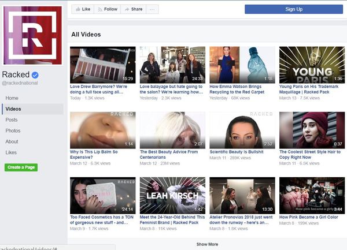Image resolution: width=347 pixels, height=250 pixels.
Task: Open 'How Pink Became a Girl Color' link
Action: pos(308,217)
